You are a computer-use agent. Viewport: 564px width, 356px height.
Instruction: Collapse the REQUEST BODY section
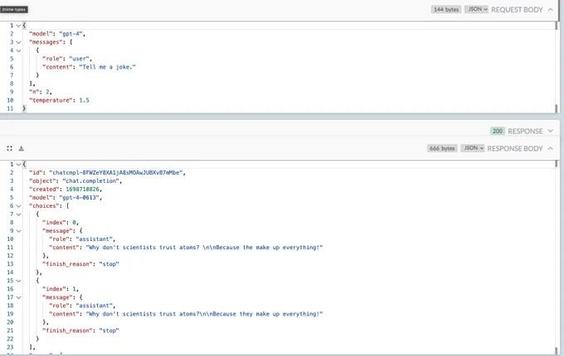pyautogui.click(x=551, y=10)
